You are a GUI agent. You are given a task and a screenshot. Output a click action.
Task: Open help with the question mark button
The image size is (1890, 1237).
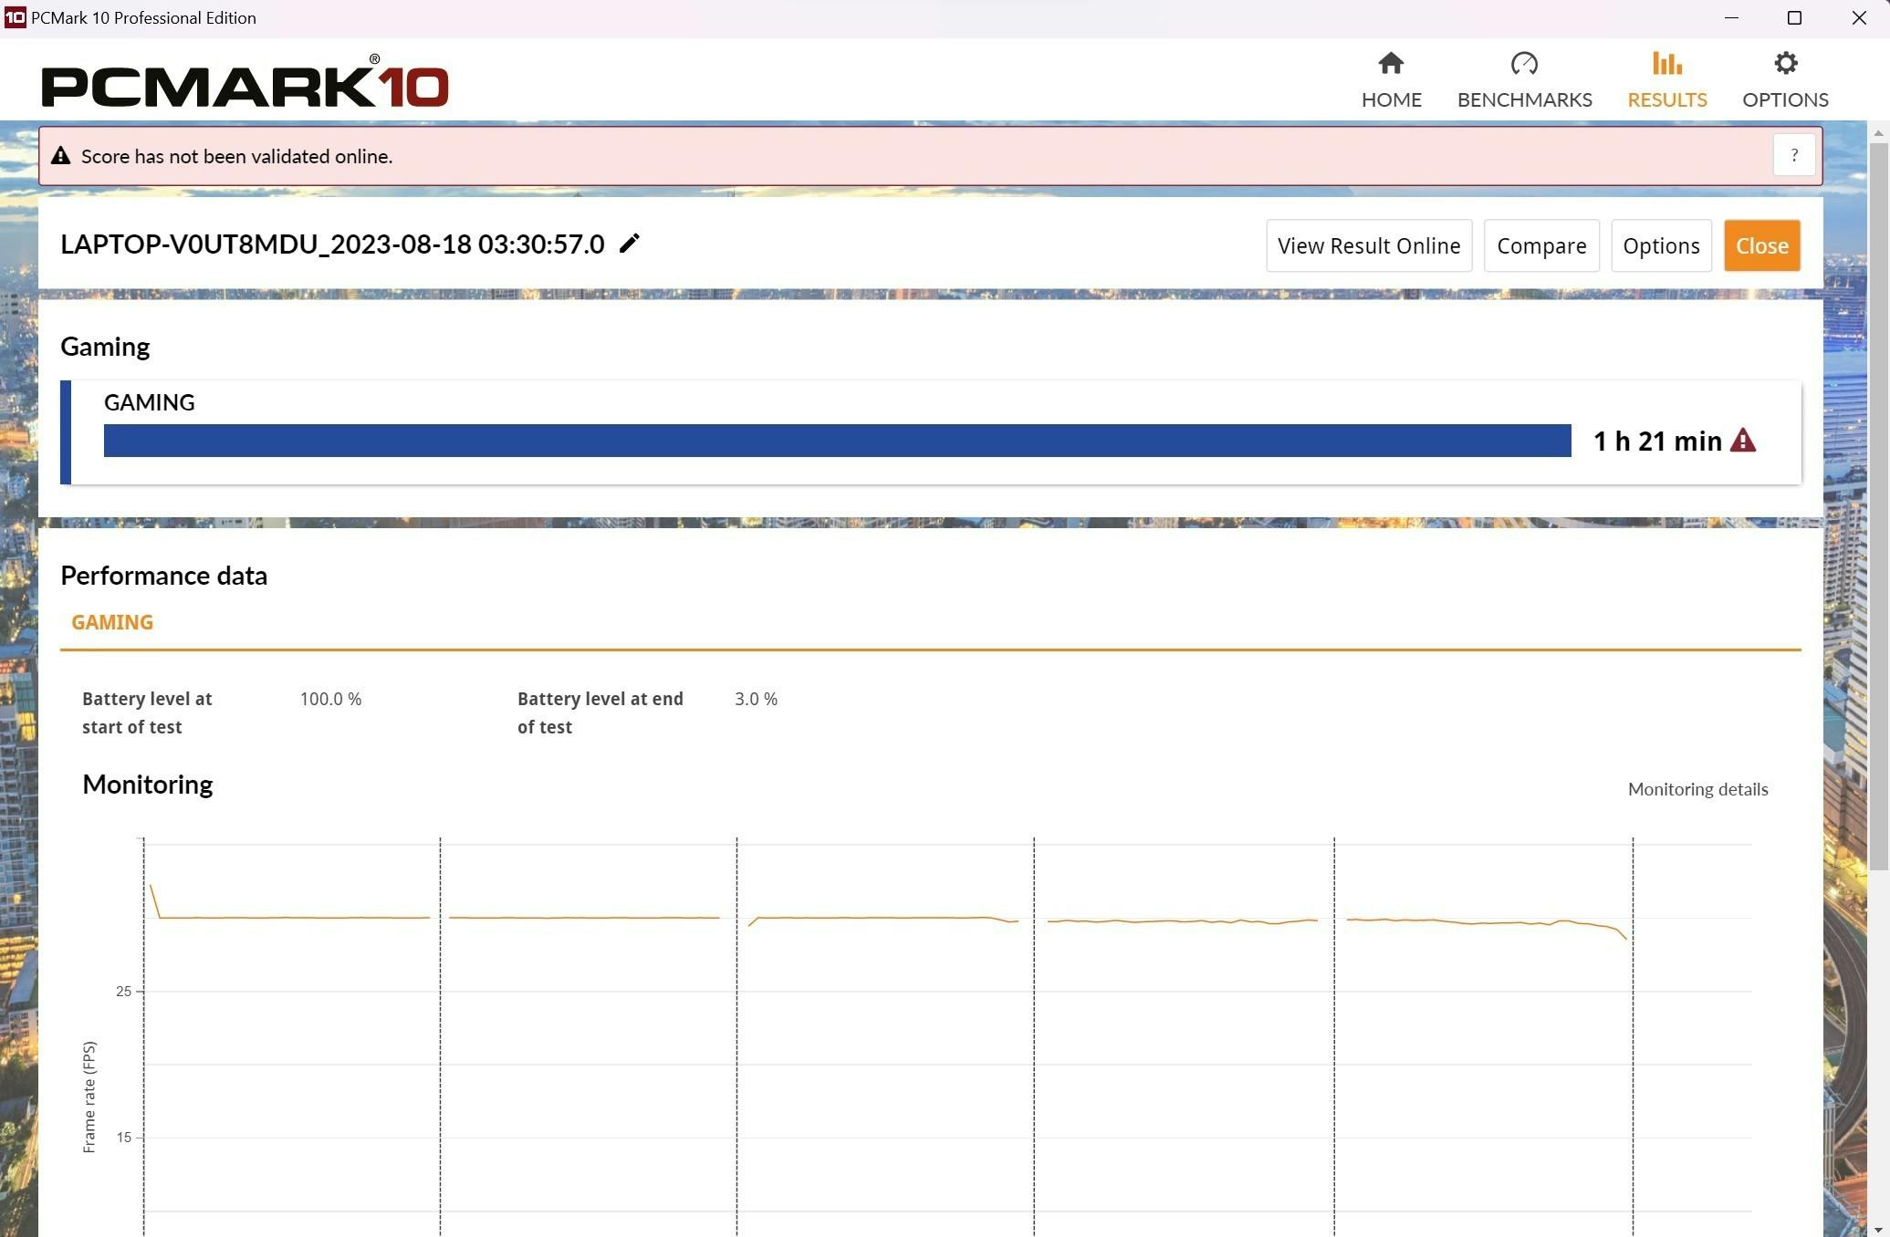coord(1793,155)
